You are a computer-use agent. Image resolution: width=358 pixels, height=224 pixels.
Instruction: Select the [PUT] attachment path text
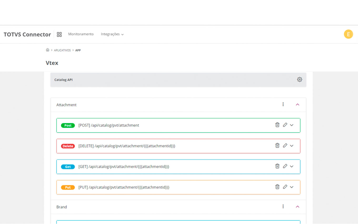tap(124, 187)
